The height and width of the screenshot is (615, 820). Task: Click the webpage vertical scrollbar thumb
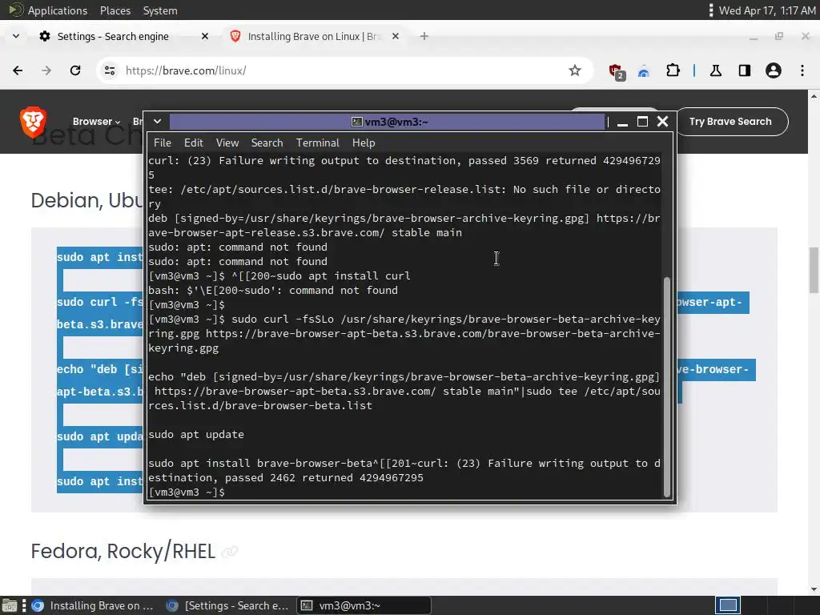814,270
